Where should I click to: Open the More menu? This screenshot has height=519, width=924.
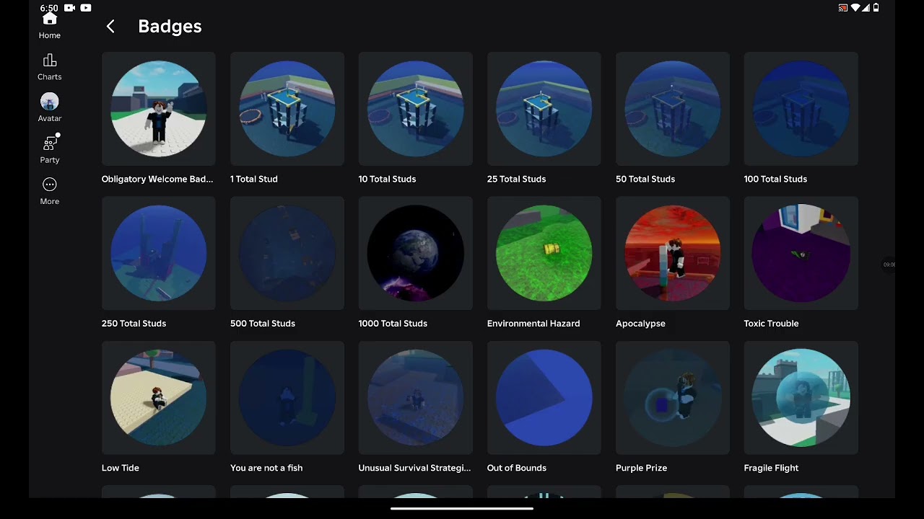click(x=50, y=192)
